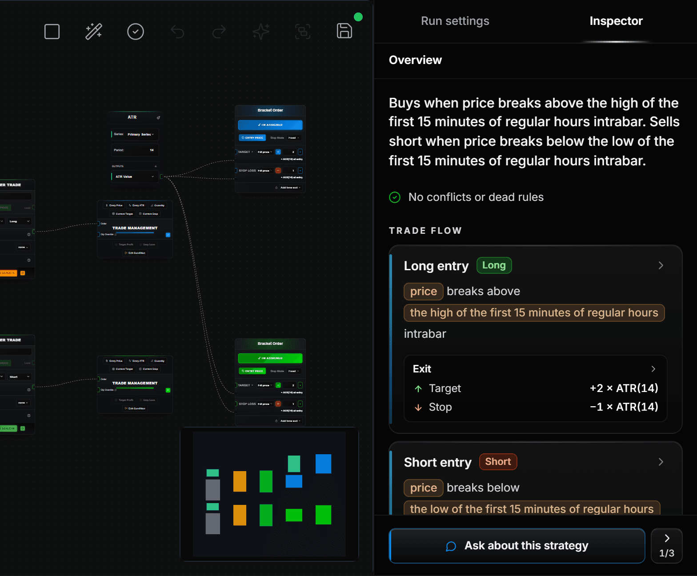Expand the Long entry card chevron

tap(661, 265)
